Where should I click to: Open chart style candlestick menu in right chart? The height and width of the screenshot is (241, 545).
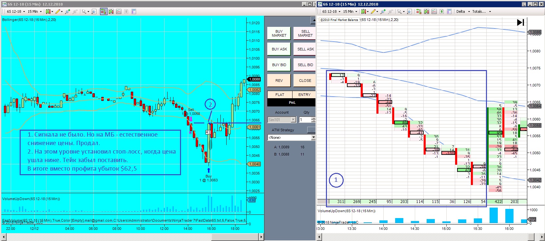(x=365, y=11)
